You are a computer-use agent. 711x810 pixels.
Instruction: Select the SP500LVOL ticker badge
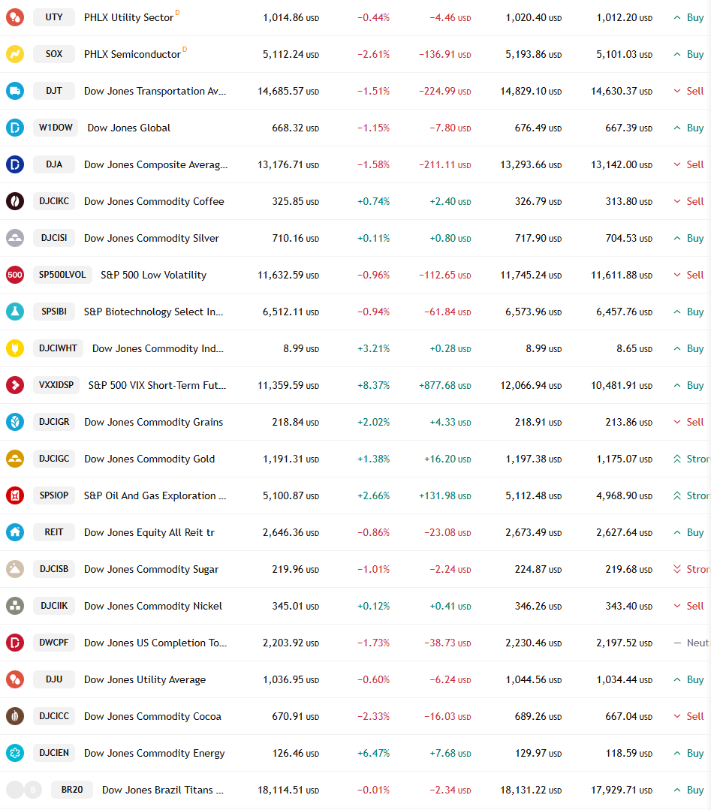tap(62, 274)
